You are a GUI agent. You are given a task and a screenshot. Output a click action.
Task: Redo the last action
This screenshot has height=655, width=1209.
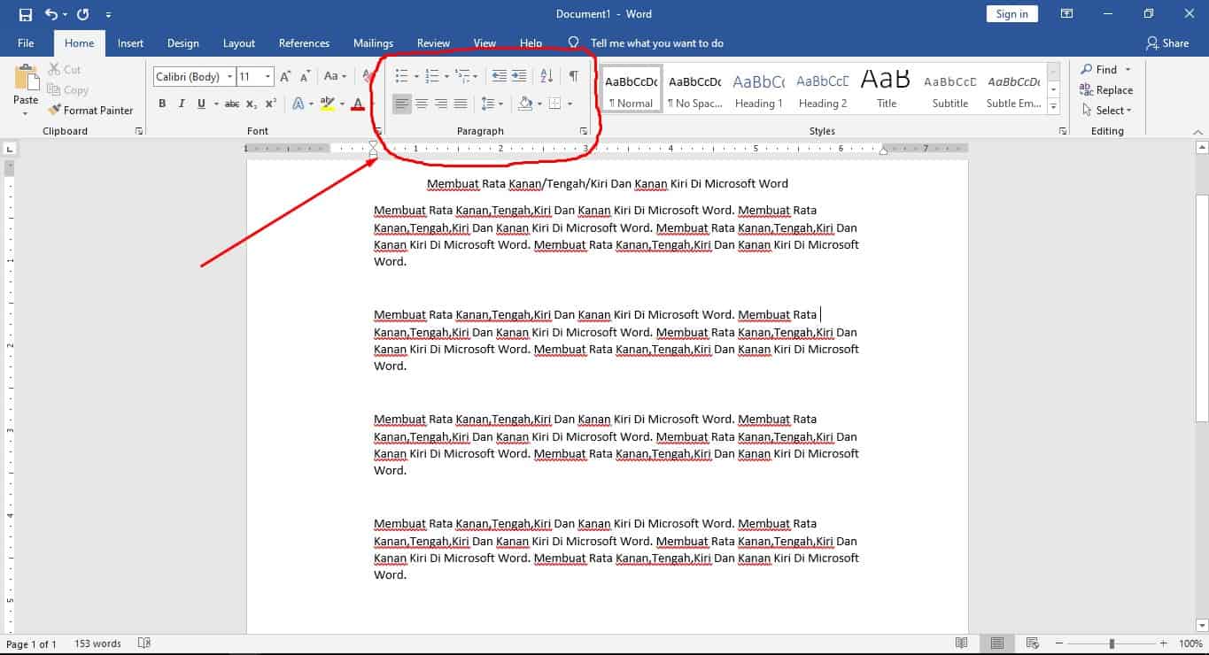pos(83,14)
